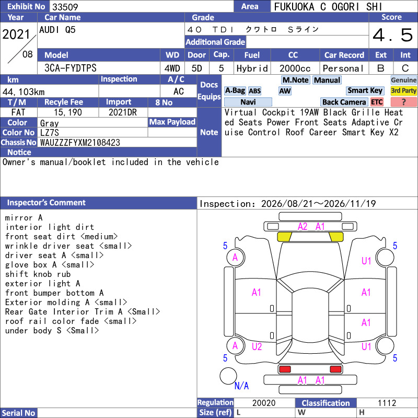Click the N/A spare tire circle
This screenshot has width=418, height=418.
click(228, 376)
